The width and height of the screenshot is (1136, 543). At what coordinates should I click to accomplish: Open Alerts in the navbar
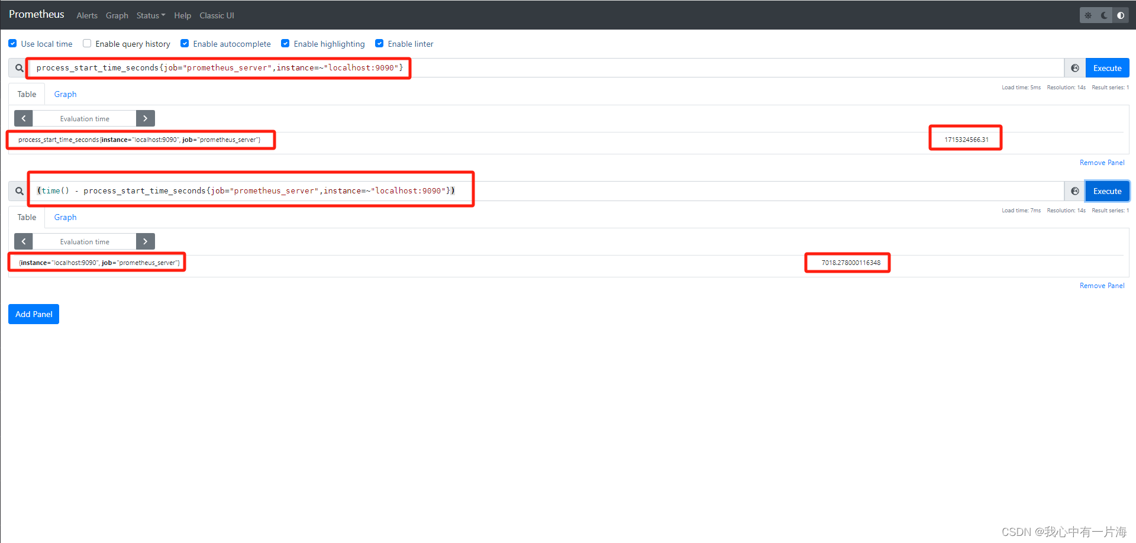click(x=87, y=15)
